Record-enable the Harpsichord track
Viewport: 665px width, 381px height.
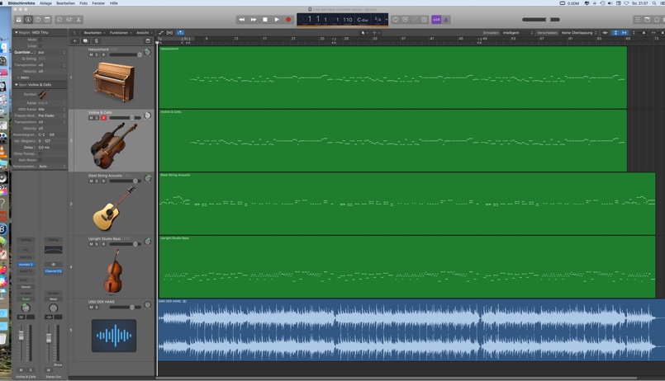pyautogui.click(x=103, y=54)
